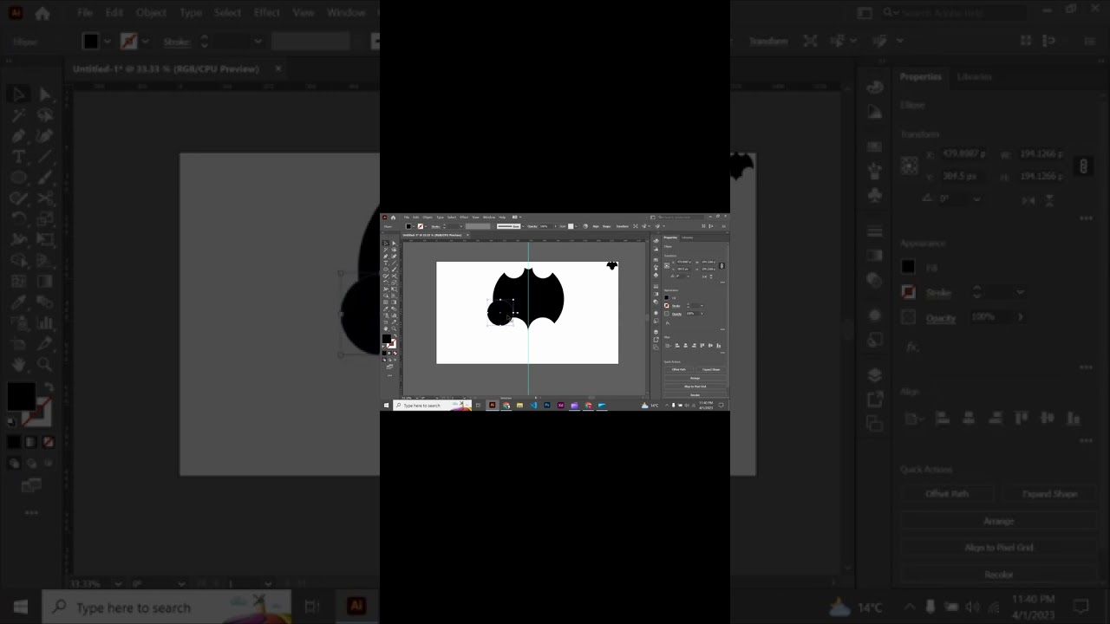Reset default fill and stroke in large dimmed toolbar
The image size is (1110, 624).
(x=12, y=421)
